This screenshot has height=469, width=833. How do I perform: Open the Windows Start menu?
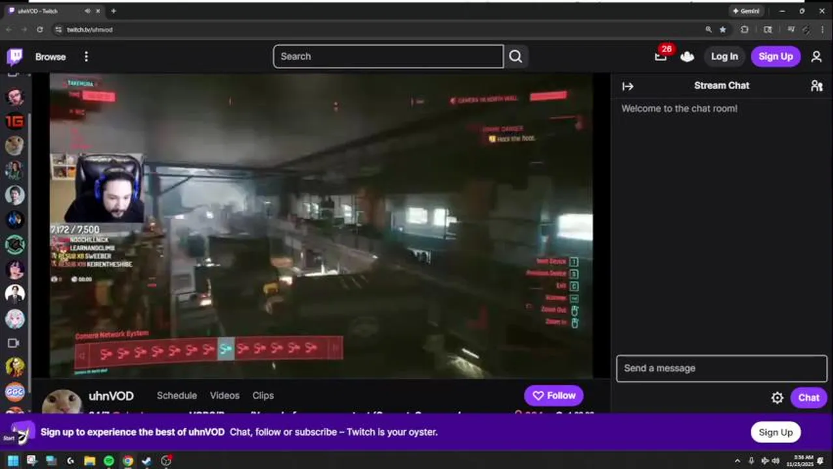click(x=12, y=461)
